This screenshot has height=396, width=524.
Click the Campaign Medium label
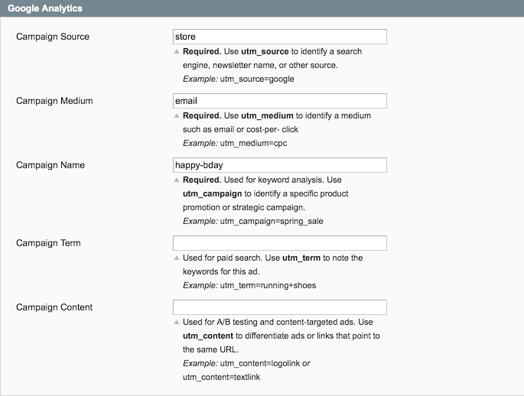[x=54, y=101]
